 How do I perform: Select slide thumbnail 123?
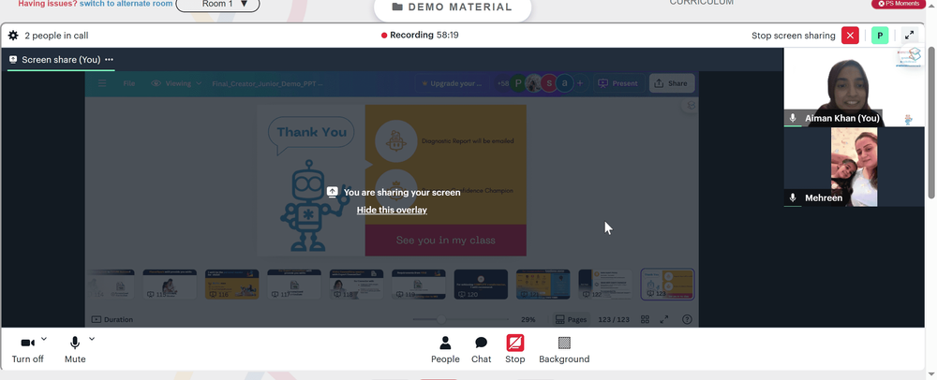[x=667, y=284]
